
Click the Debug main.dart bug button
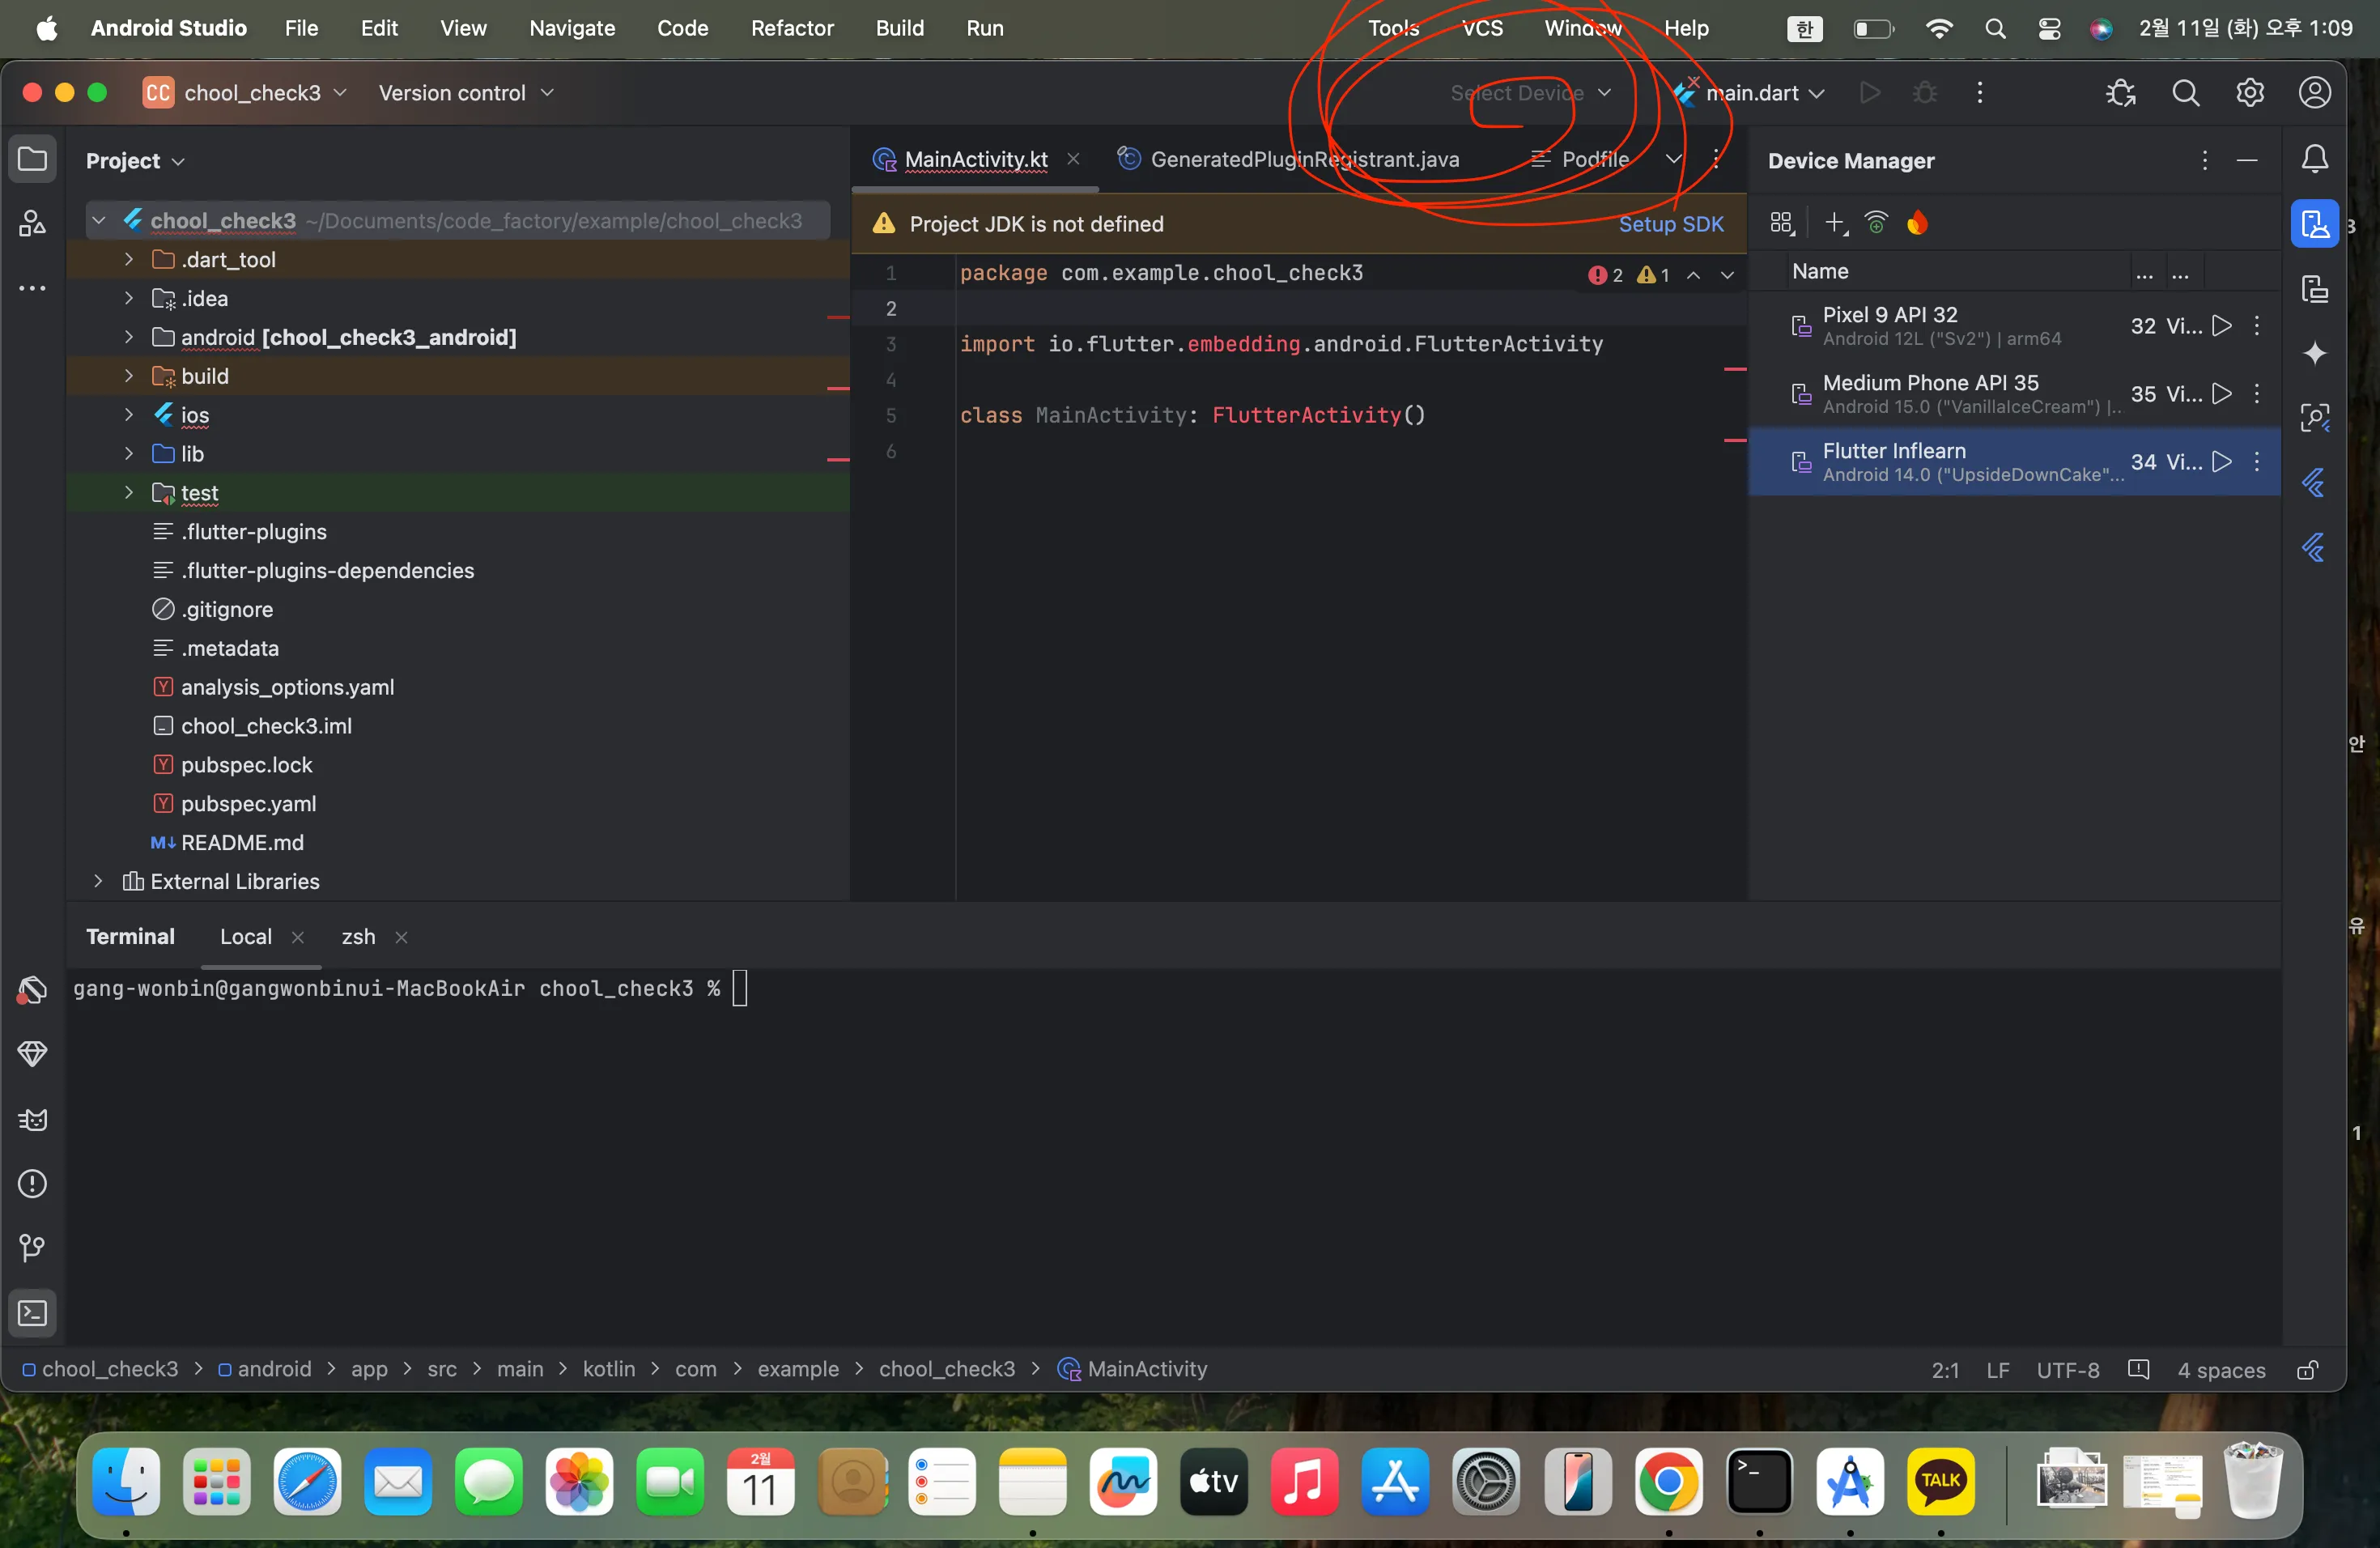tap(1924, 93)
